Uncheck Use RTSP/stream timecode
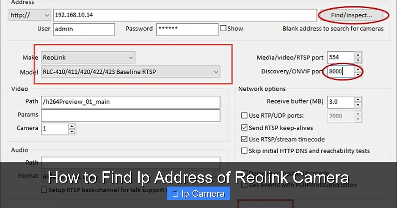This screenshot has height=208, width=397. click(x=244, y=139)
